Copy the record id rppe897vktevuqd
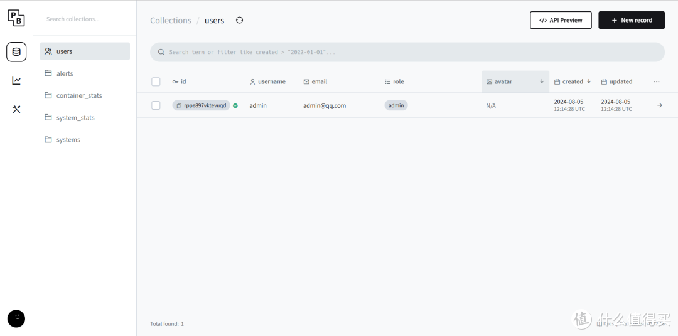 point(179,106)
